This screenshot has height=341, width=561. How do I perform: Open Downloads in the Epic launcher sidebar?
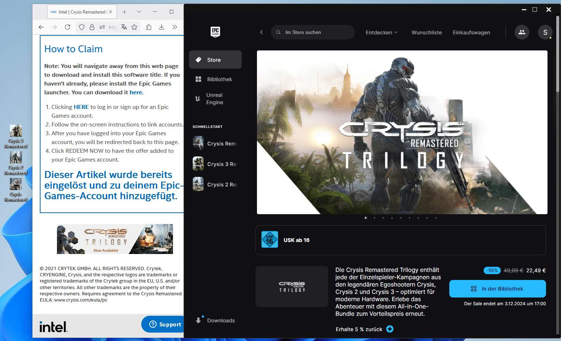coord(215,321)
